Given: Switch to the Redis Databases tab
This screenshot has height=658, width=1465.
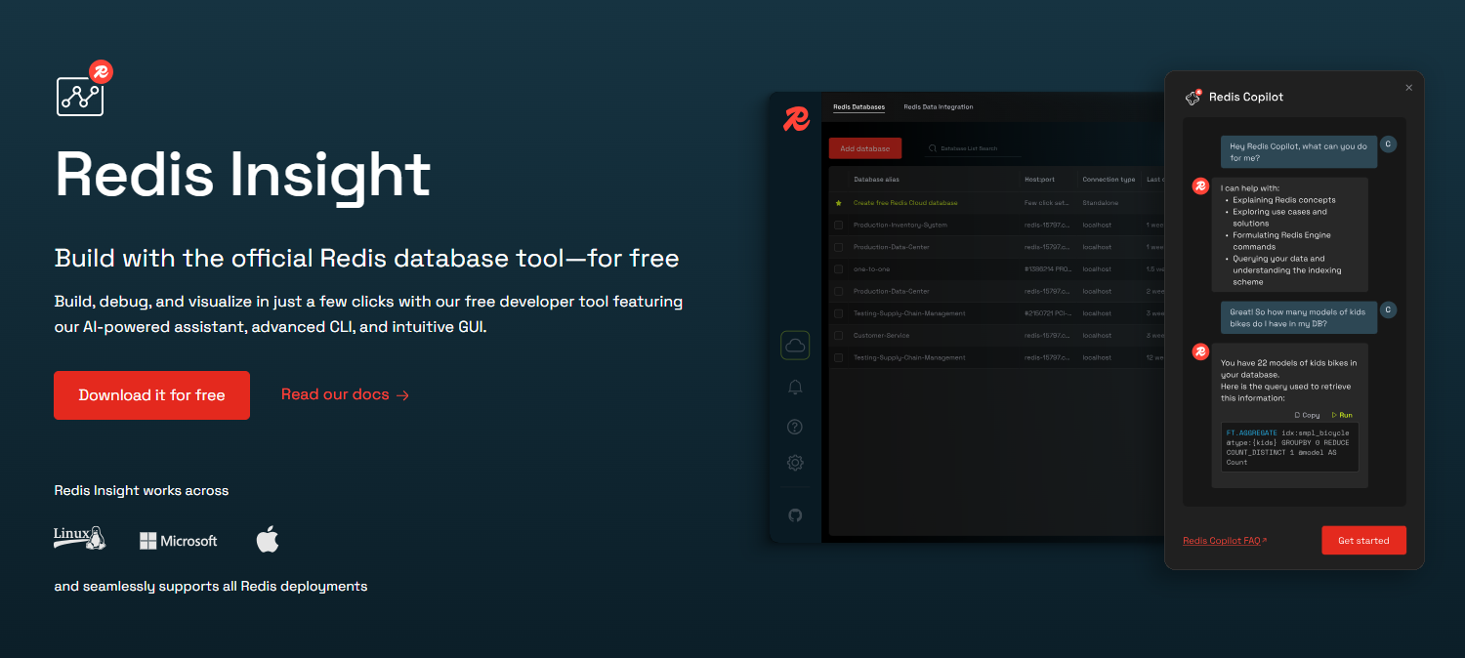Looking at the screenshot, I should coord(858,107).
